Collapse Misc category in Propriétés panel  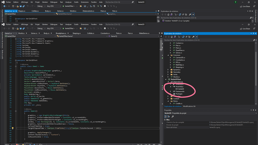pos(165,120)
